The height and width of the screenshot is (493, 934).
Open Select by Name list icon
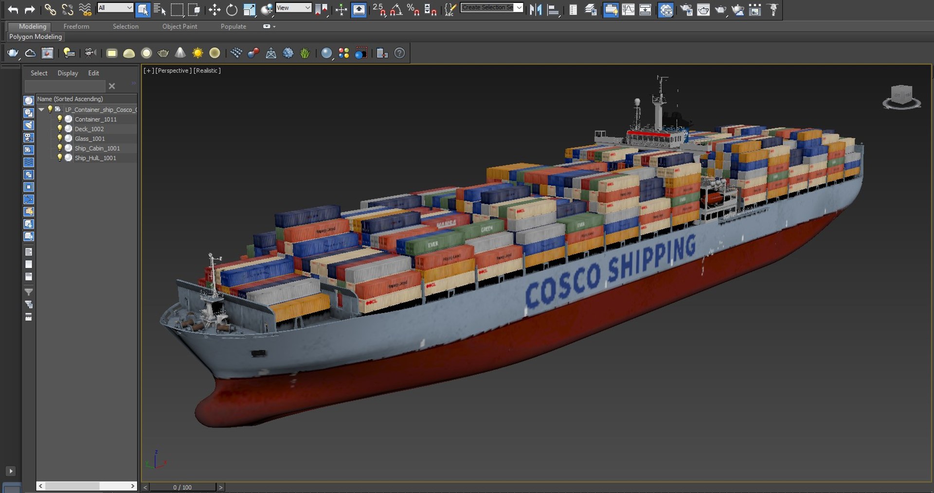[160, 9]
